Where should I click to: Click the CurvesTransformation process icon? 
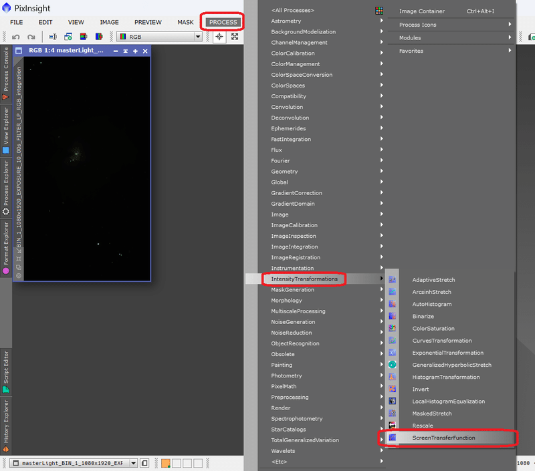pyautogui.click(x=393, y=340)
